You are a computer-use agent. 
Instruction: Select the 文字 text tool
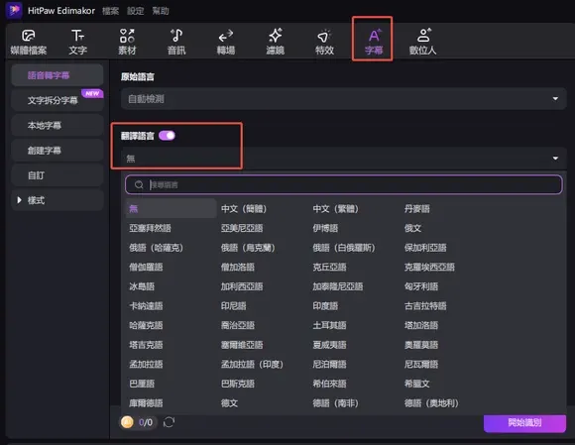pos(77,42)
